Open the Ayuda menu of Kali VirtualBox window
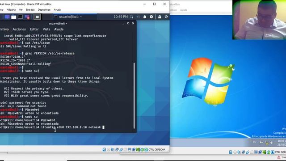Image resolution: width=286 pixels, height=161 pixels. [57, 10]
